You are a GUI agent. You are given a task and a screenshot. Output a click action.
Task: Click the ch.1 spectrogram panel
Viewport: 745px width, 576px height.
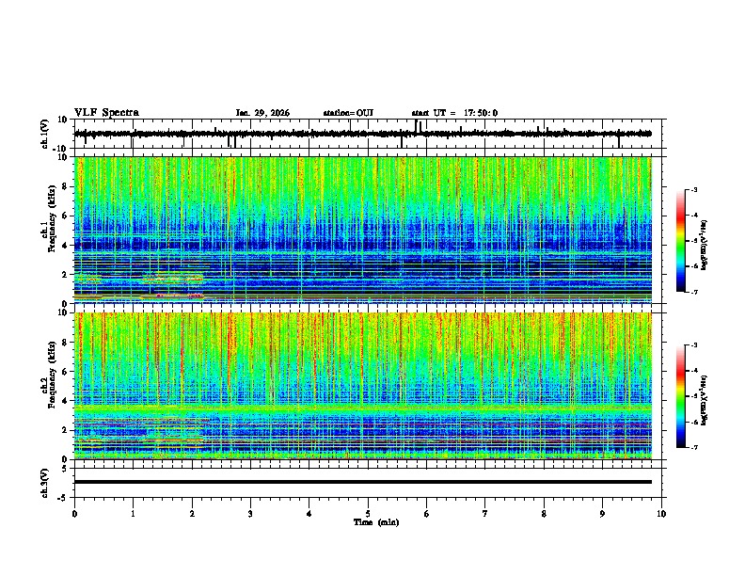[x=363, y=230]
